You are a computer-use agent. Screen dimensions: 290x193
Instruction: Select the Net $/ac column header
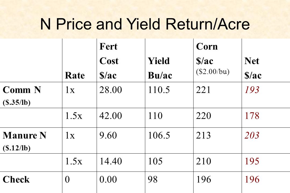[x=253, y=68]
